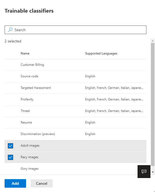Screen dimensions: 155x192
Task: Click the vertical scrollbar thumb
Action: coord(153,104)
